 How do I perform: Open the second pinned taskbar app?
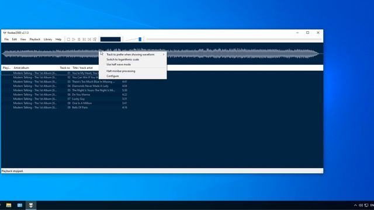[20, 205]
